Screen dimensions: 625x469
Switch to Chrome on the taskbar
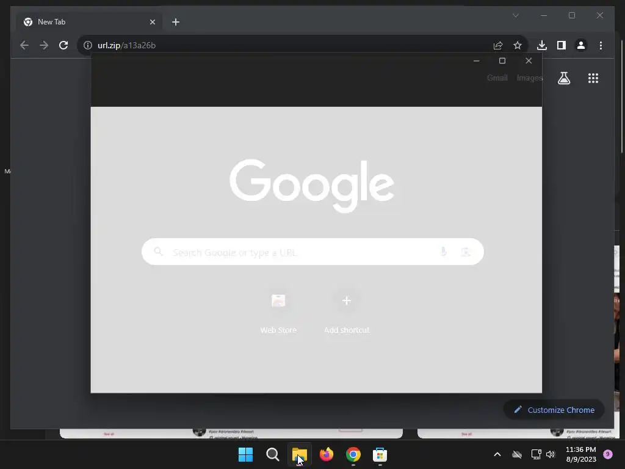coord(353,454)
